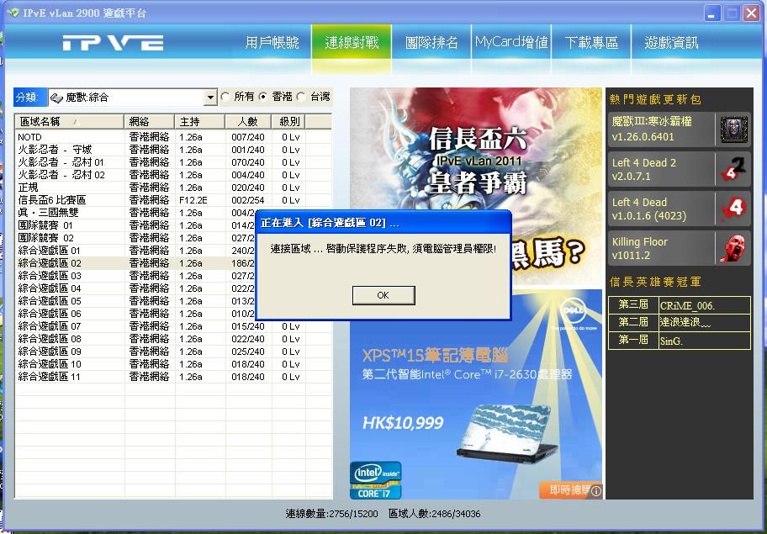This screenshot has width=767, height=534.
Task: Switch to the 連線對戰 tab
Action: [352, 43]
